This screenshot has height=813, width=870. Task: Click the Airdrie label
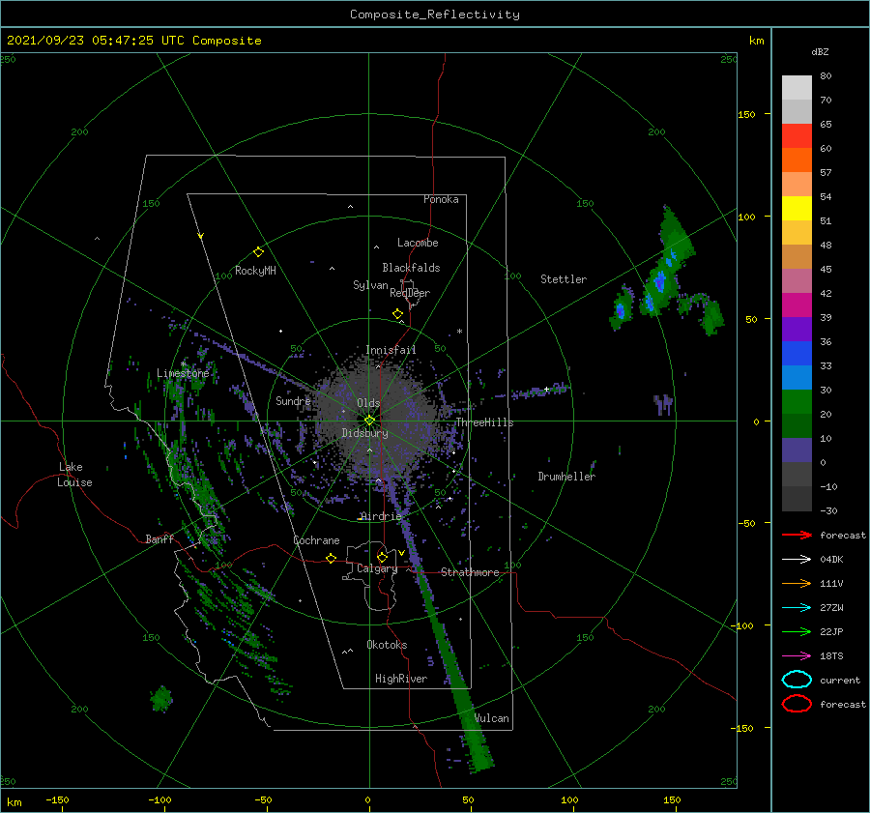(381, 516)
